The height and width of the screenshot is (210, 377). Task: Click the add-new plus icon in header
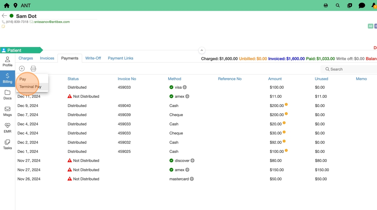350,5
